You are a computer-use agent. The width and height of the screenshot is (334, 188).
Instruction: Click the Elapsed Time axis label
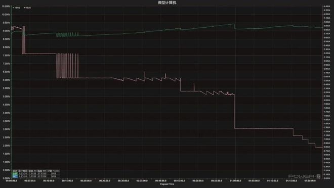(x=167, y=184)
